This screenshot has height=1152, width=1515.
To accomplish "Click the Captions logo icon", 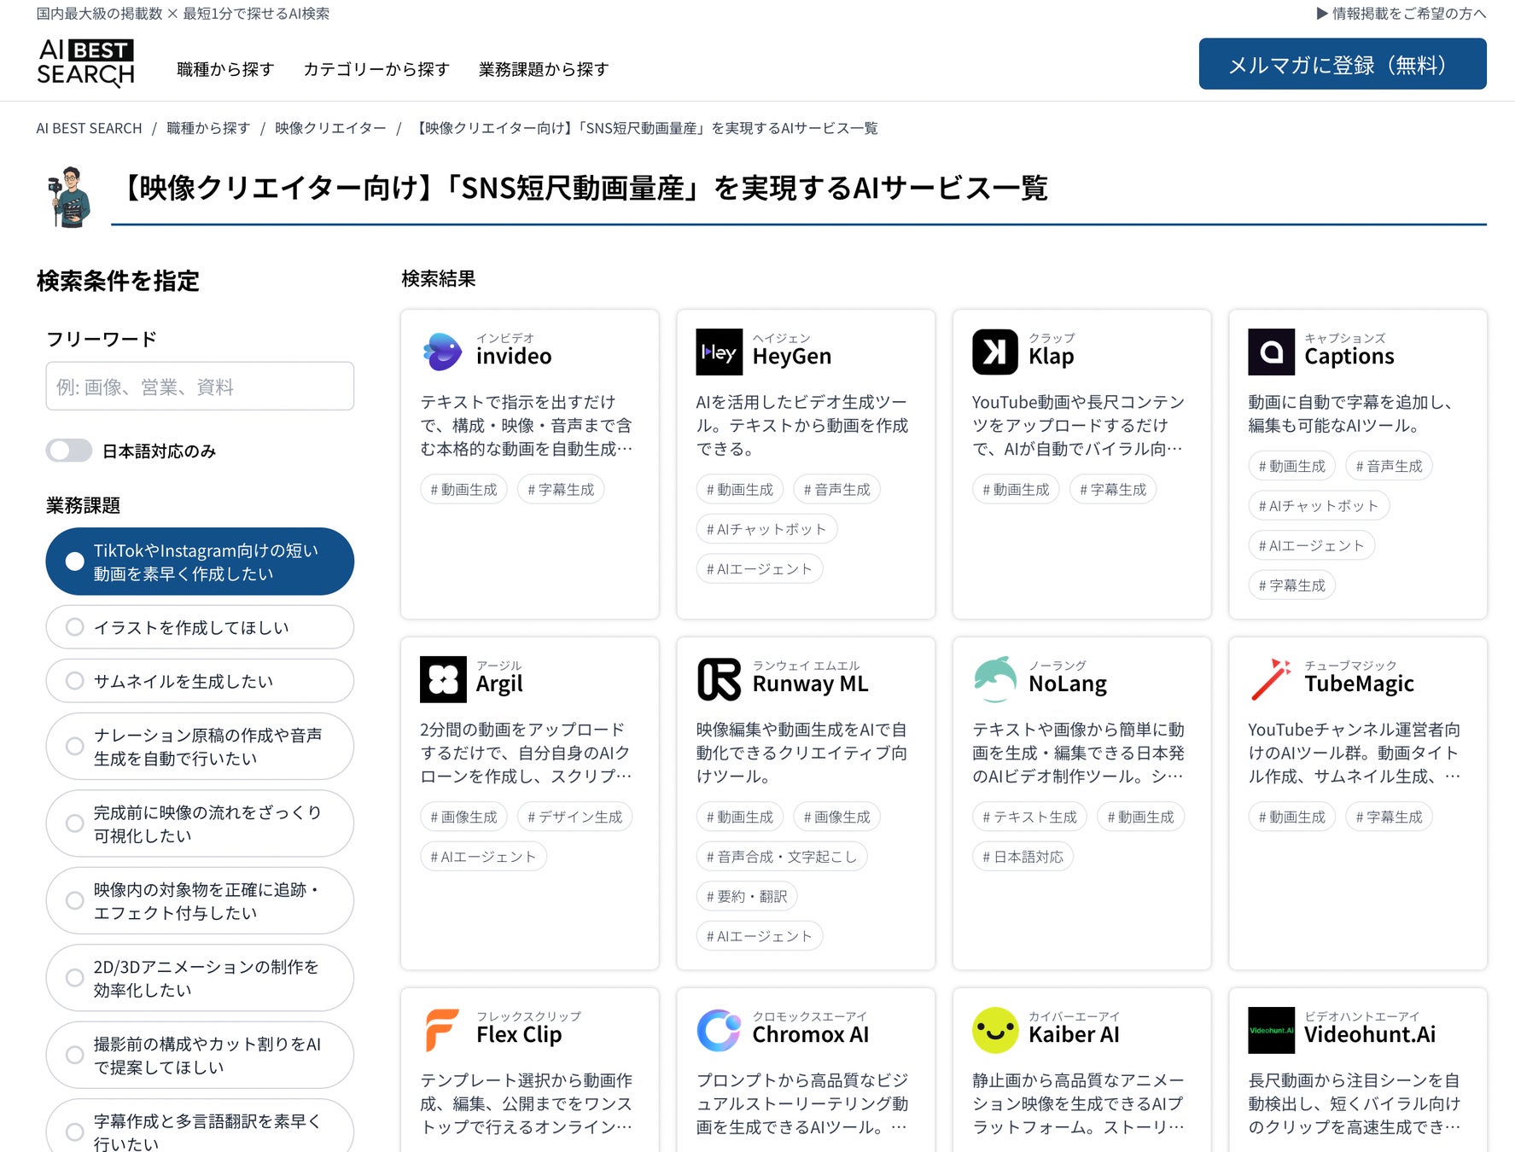I will [x=1271, y=352].
